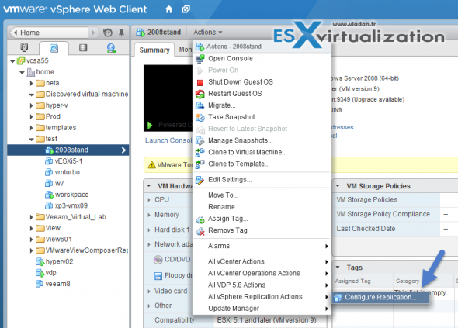
Task: Click the VMware Tools warning triangle icon
Action: pos(151,165)
